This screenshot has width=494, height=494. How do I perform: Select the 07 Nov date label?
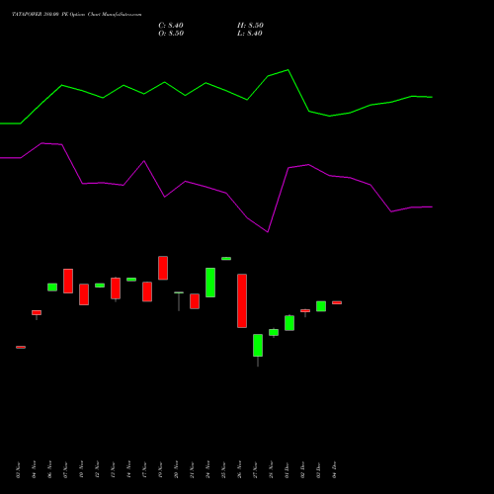(x=65, y=469)
